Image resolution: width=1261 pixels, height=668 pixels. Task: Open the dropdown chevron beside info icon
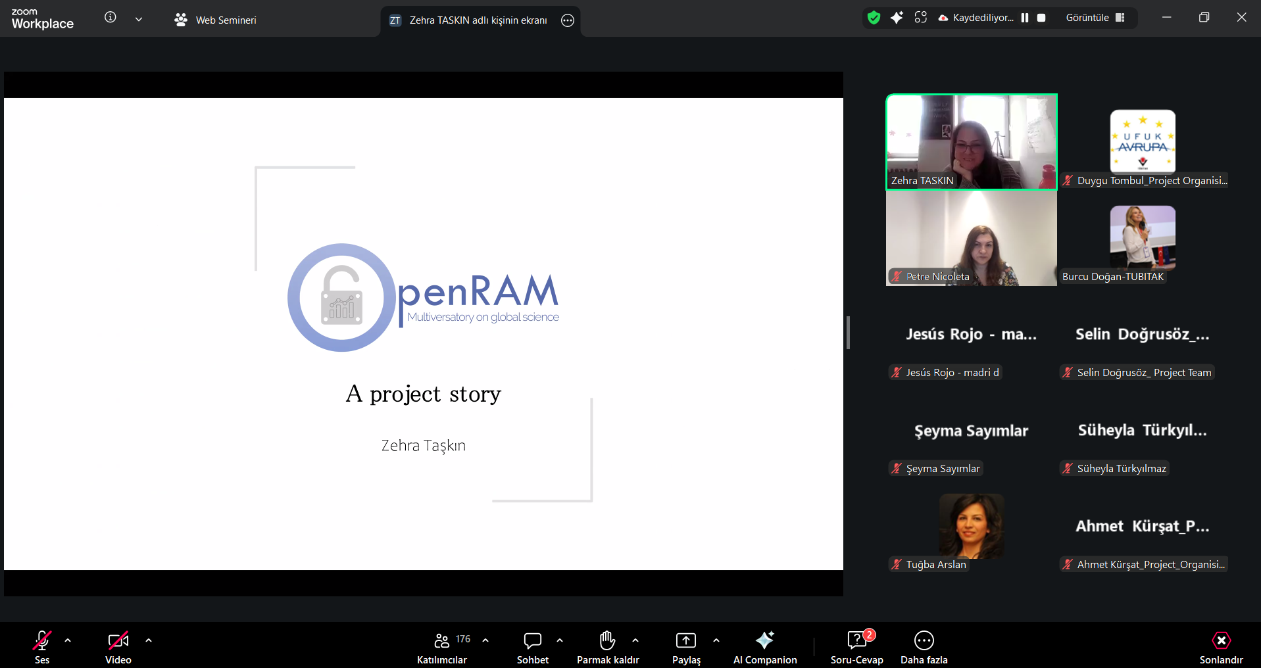[x=139, y=19]
